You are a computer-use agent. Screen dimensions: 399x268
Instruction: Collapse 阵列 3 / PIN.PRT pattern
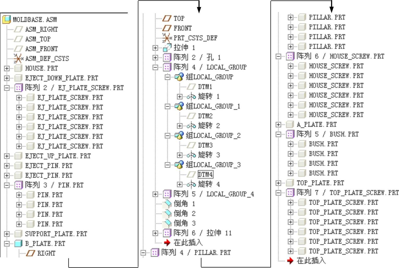7,185
